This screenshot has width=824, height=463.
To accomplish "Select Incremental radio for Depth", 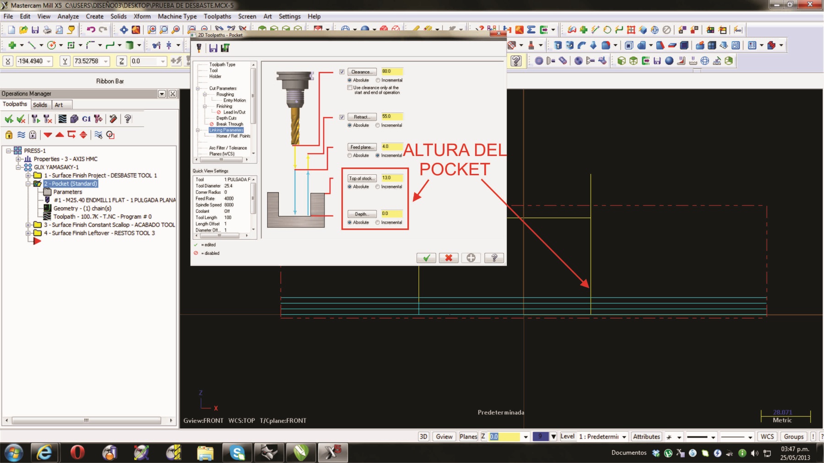I will point(378,222).
